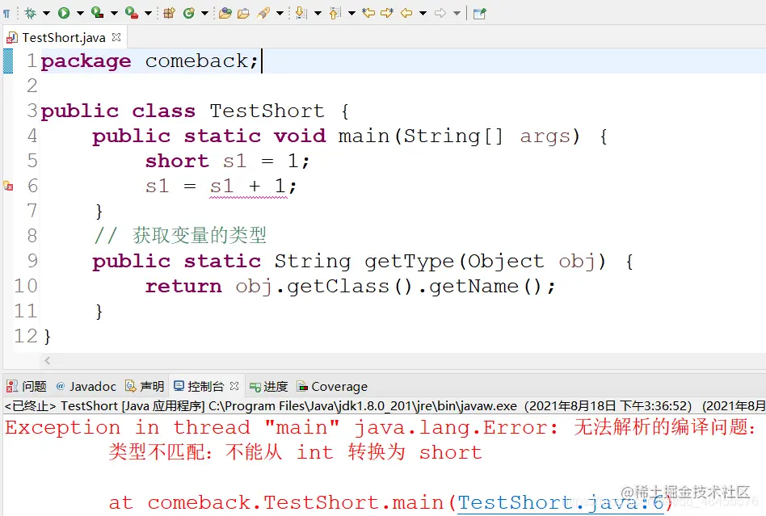Click the Open Task folder icon
Screen dimensions: 766x516
[243, 13]
